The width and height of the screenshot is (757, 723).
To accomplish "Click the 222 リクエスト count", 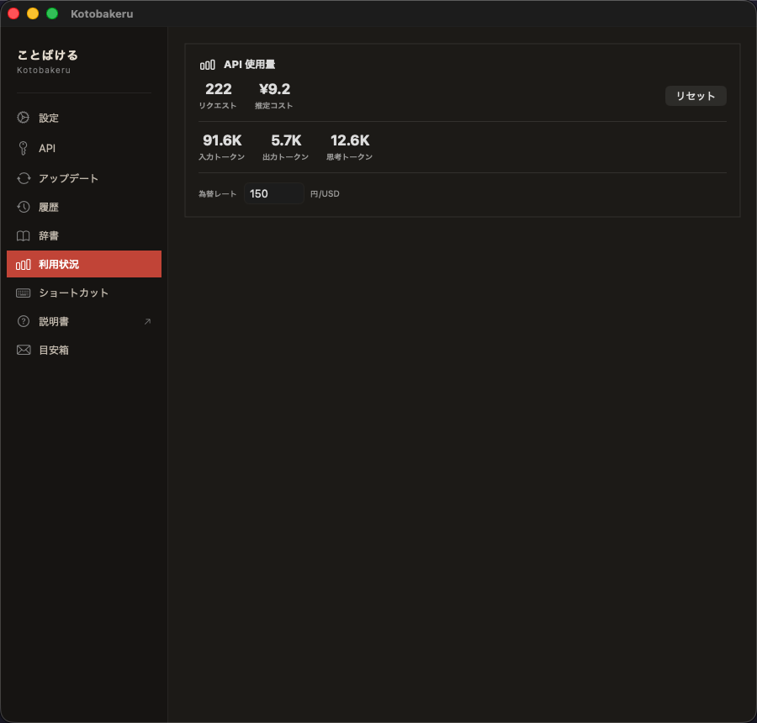I will click(x=218, y=90).
